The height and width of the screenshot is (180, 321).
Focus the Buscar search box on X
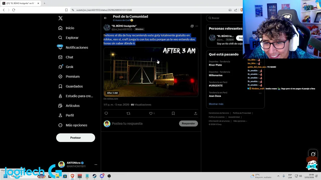tap(224, 18)
